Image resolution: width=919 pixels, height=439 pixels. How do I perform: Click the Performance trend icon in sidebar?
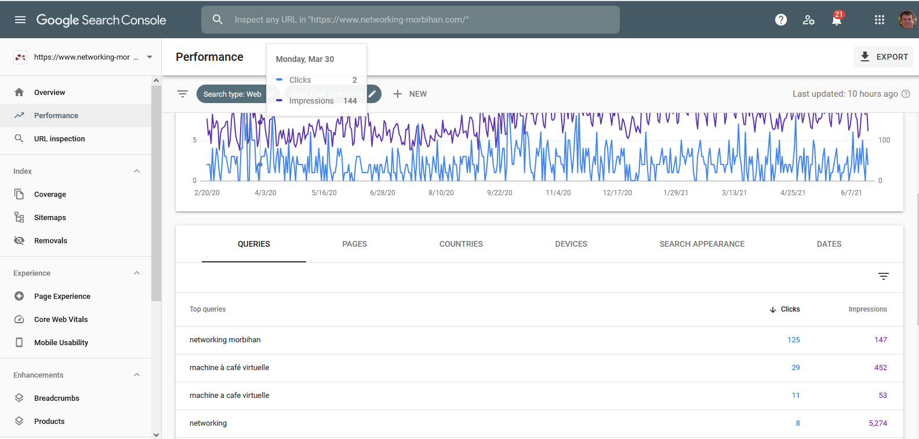[19, 115]
